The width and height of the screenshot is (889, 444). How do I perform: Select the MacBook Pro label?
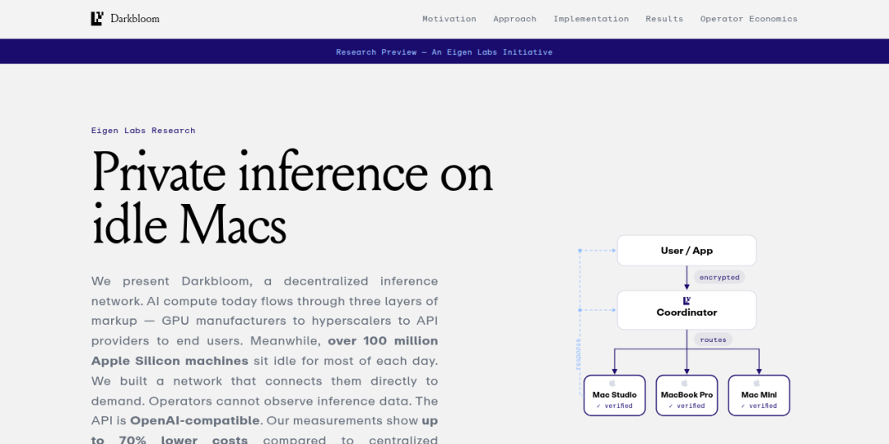tap(687, 395)
